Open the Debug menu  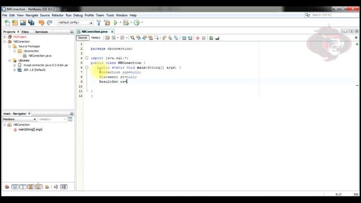pos(78,15)
